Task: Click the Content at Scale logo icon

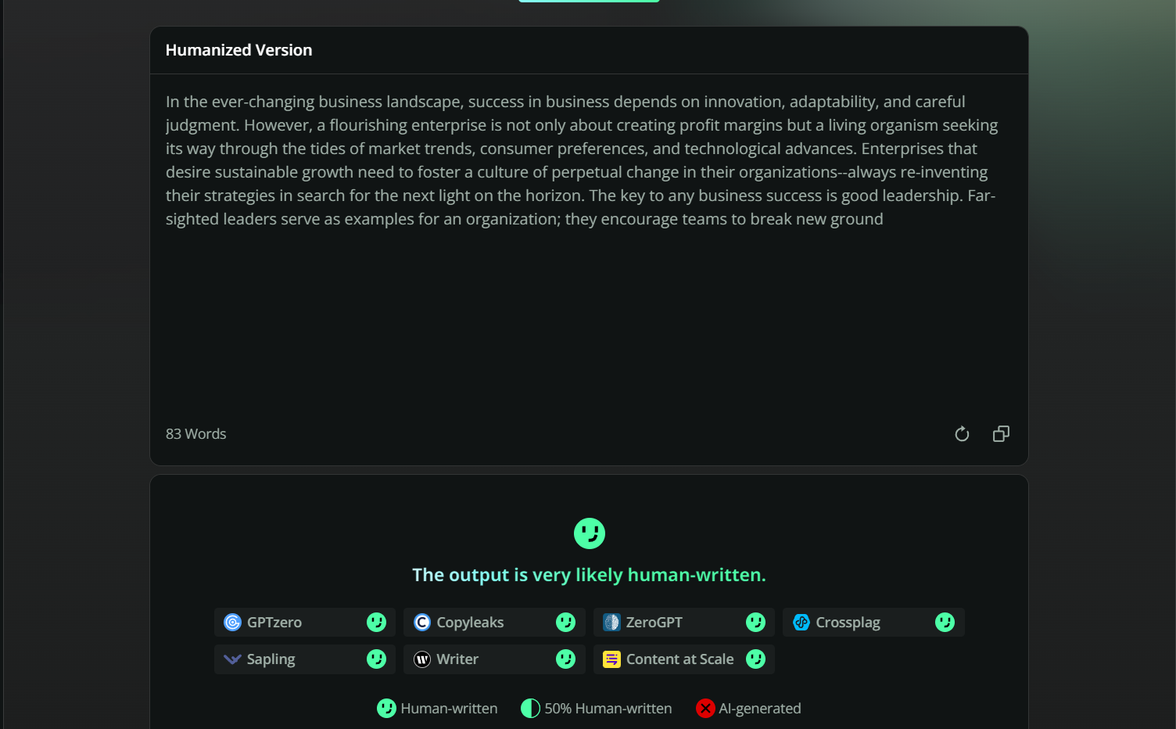Action: click(611, 659)
